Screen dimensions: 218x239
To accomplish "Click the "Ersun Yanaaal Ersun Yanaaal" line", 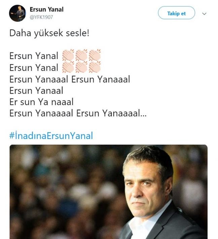I will tap(70, 79).
